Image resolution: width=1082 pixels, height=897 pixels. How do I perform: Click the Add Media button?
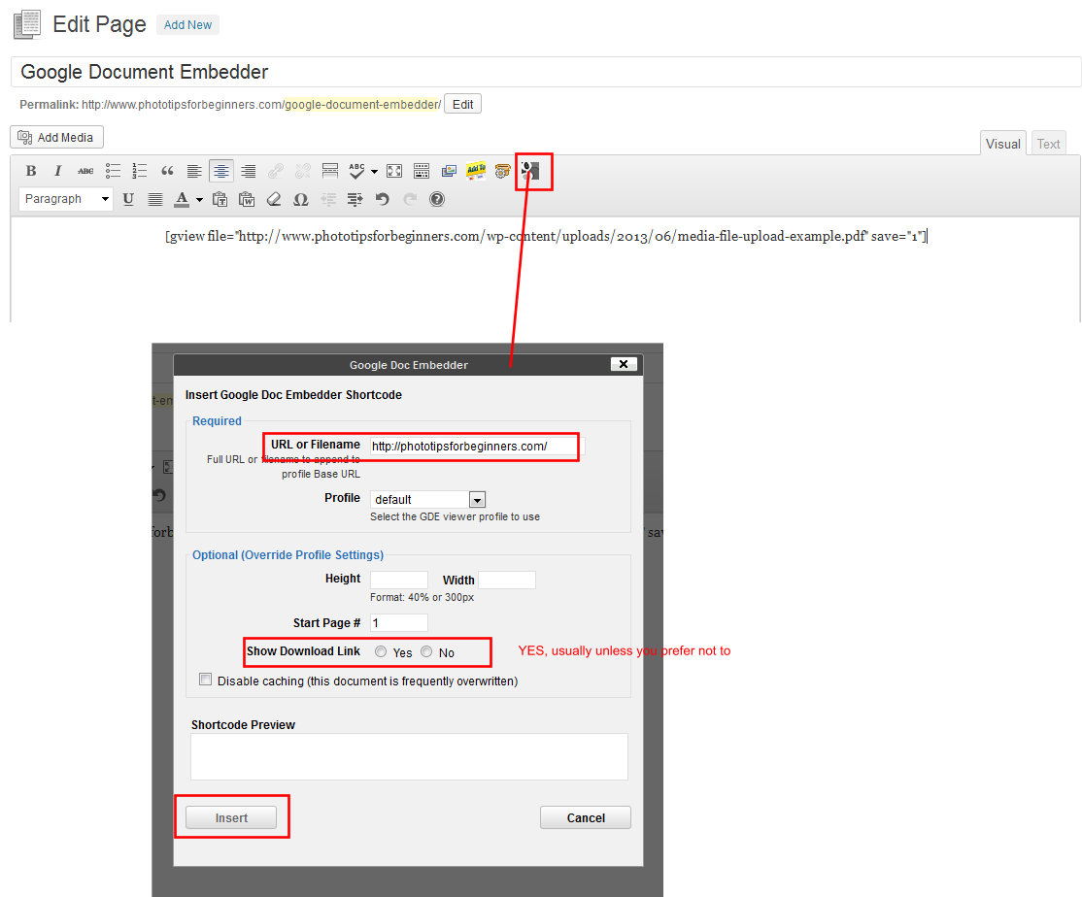pos(56,137)
